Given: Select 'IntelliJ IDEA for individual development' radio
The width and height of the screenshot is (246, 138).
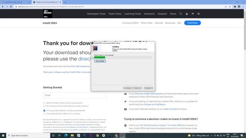Looking at the screenshot, I should [x=44, y=111].
